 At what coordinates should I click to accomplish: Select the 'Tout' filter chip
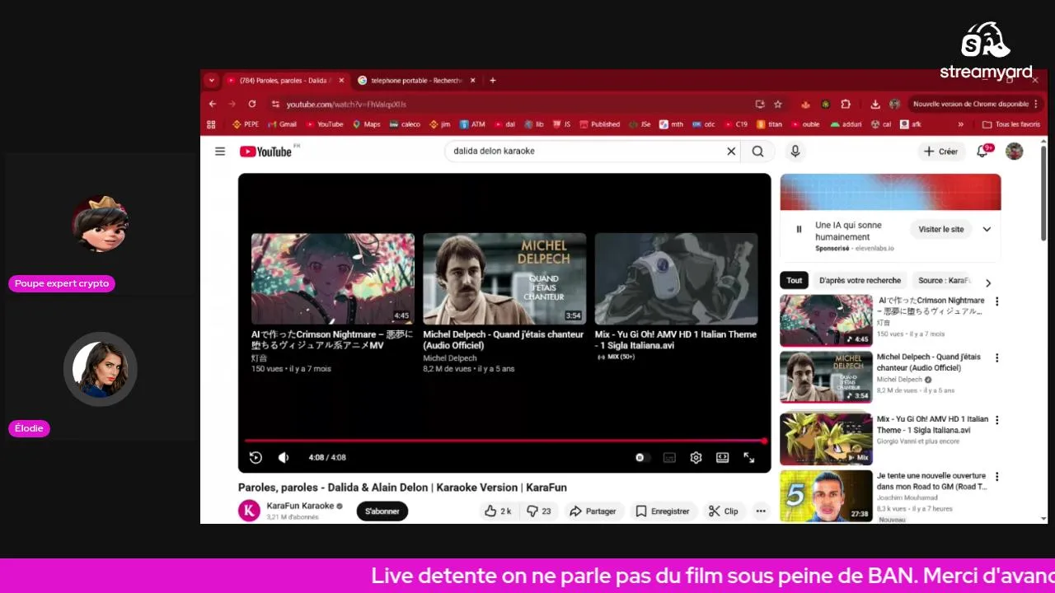[794, 281]
